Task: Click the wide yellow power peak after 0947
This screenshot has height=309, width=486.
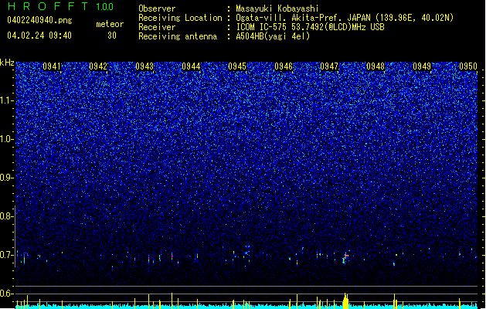Action: pyautogui.click(x=345, y=301)
